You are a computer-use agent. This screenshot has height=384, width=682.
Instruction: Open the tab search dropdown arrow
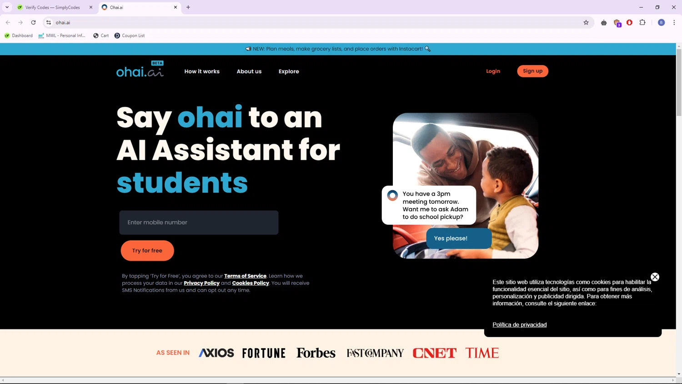pyautogui.click(x=7, y=7)
